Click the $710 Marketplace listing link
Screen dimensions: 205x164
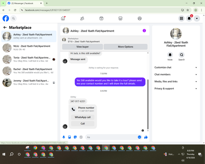pyautogui.click(x=84, y=41)
